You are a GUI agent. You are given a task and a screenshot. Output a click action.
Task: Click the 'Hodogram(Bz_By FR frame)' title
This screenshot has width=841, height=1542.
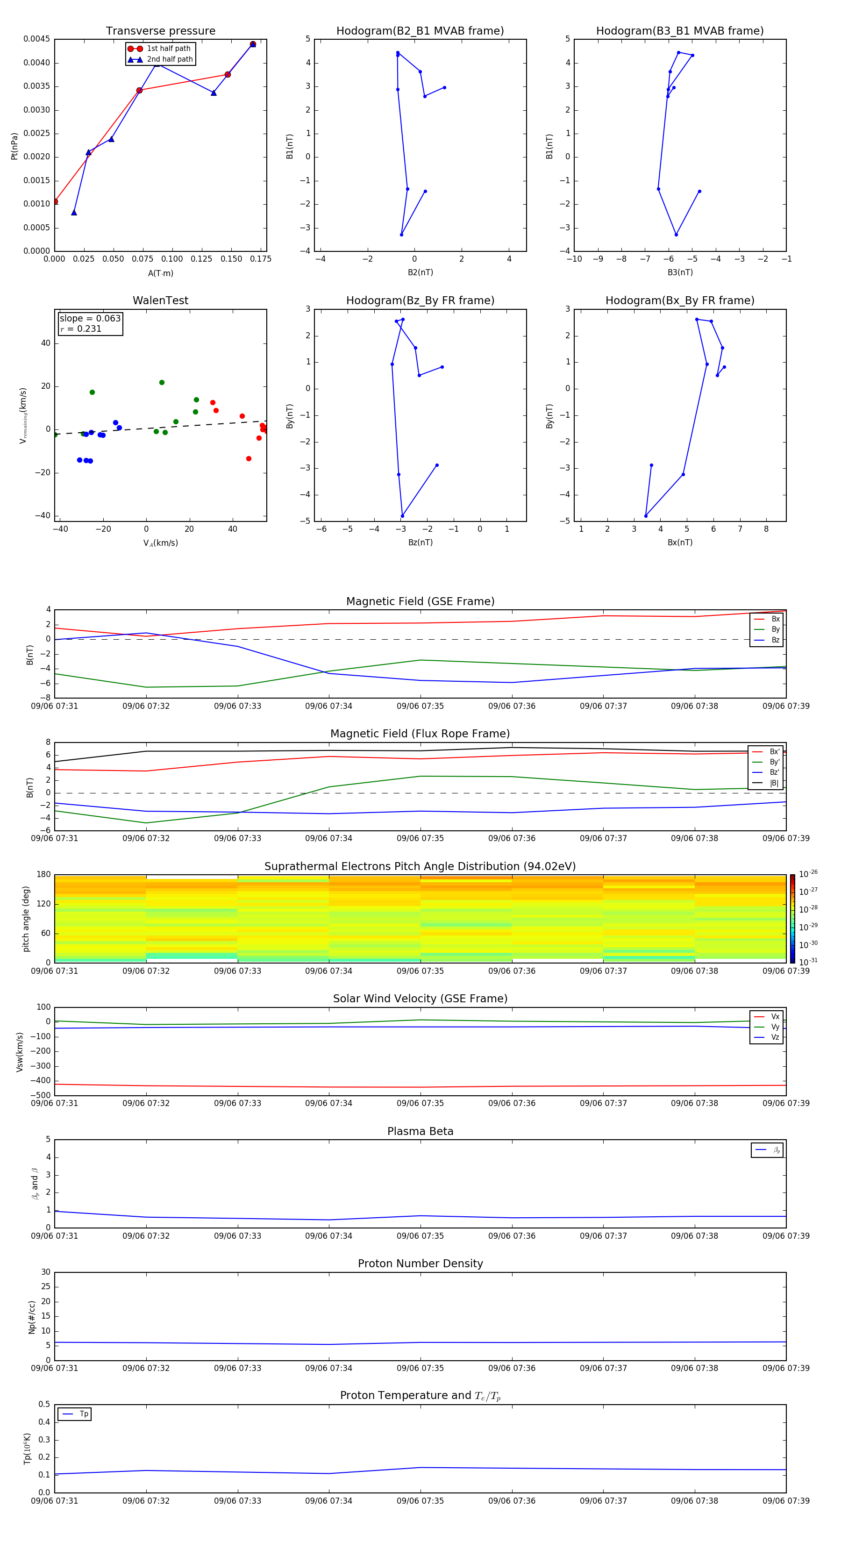(x=420, y=300)
